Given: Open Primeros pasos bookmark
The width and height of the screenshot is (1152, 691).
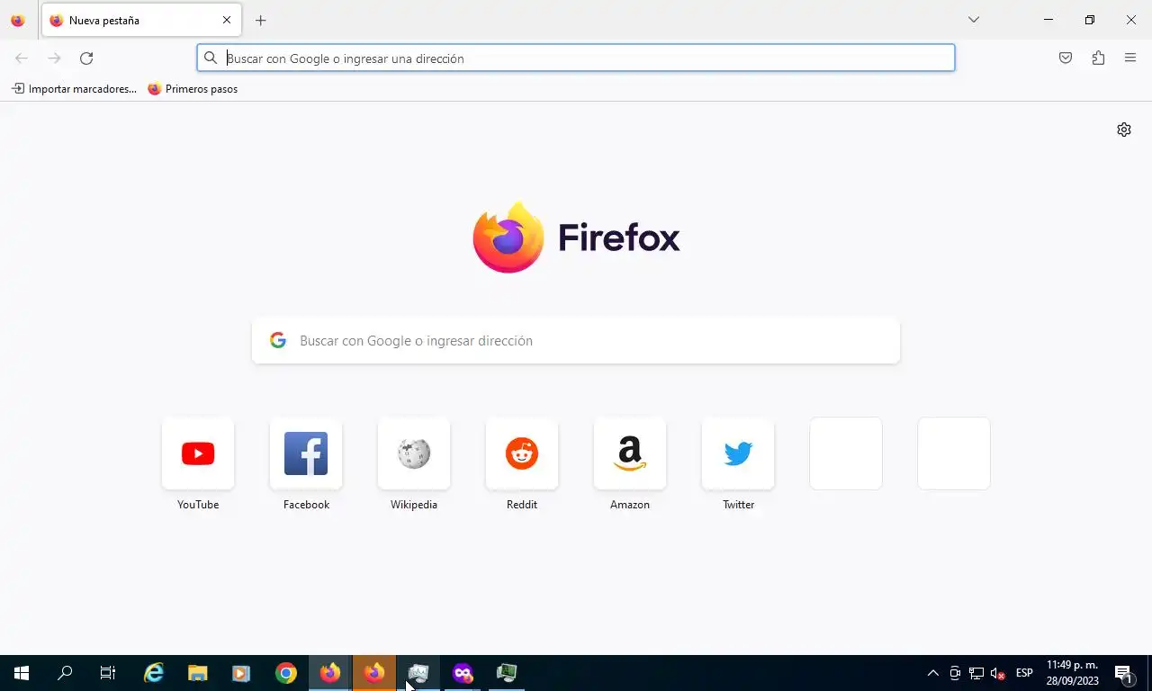Looking at the screenshot, I should point(193,89).
